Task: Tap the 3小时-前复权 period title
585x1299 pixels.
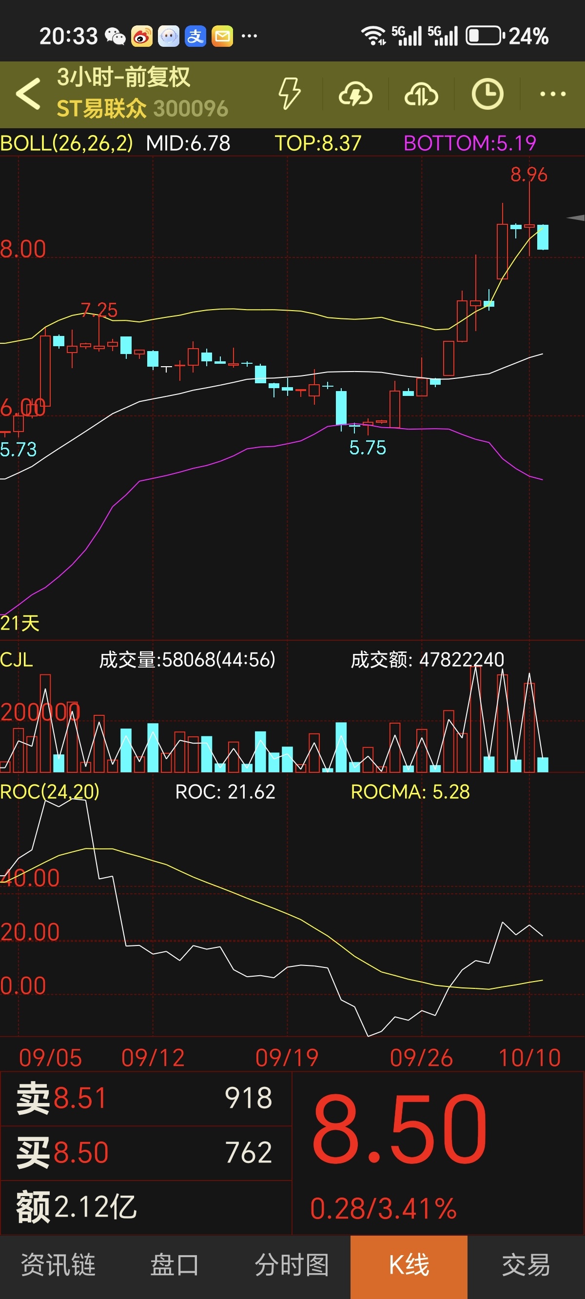Action: (123, 77)
